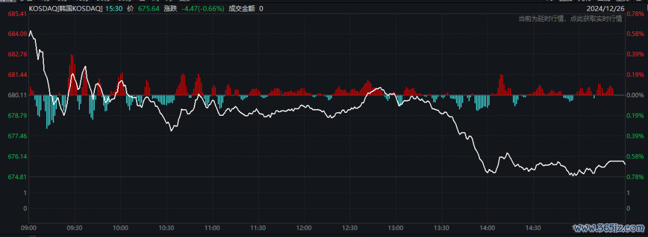Open the www.365jz.com watermark link
Image resolution: width=648 pixels, height=237 pixels.
coord(609,227)
